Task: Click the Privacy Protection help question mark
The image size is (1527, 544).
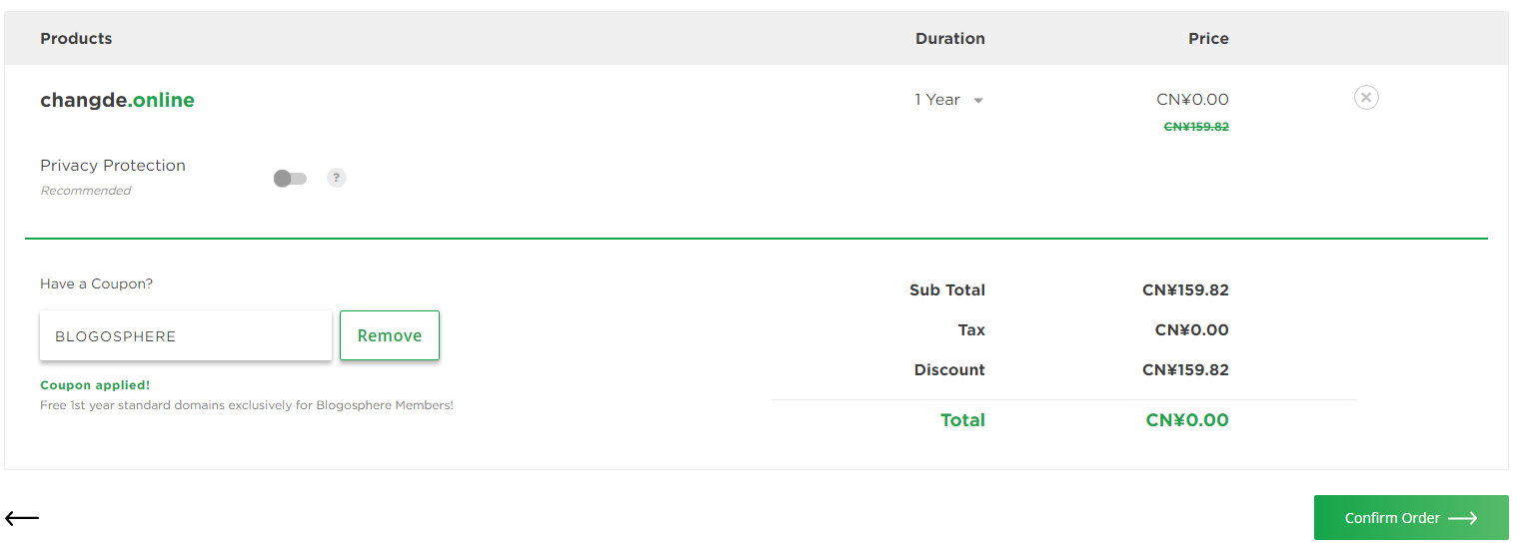Action: (x=337, y=178)
